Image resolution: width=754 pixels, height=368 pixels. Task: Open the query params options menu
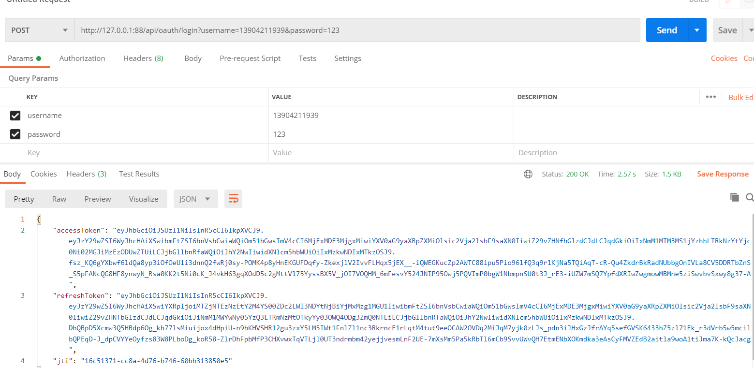[710, 97]
